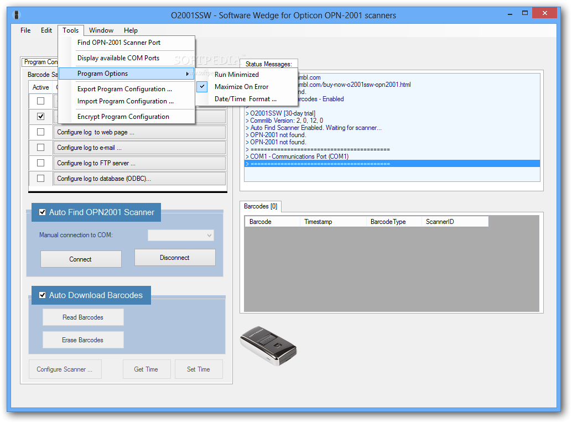Uncheck the second Active row checkbox
This screenshot has width=572, height=423.
40,116
